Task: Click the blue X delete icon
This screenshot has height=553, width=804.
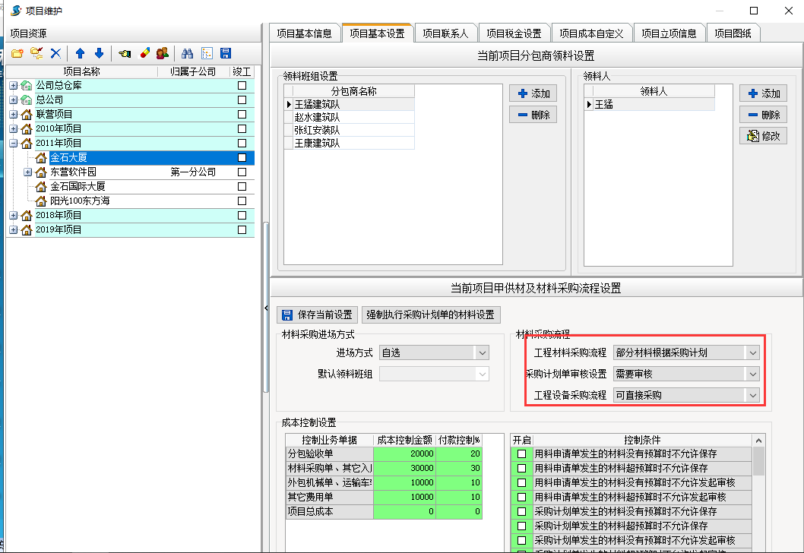Action: pos(55,53)
